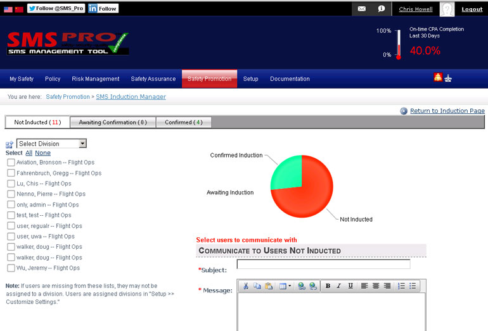This screenshot has height=331, width=488.
Task: Click the Confirmed Induction chart label
Action: click(236, 155)
